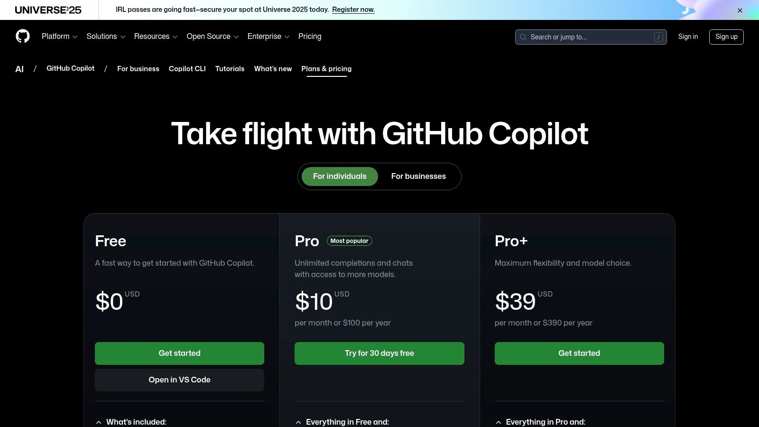Open the Copilot CLI tab
The height and width of the screenshot is (427, 759).
pos(187,69)
